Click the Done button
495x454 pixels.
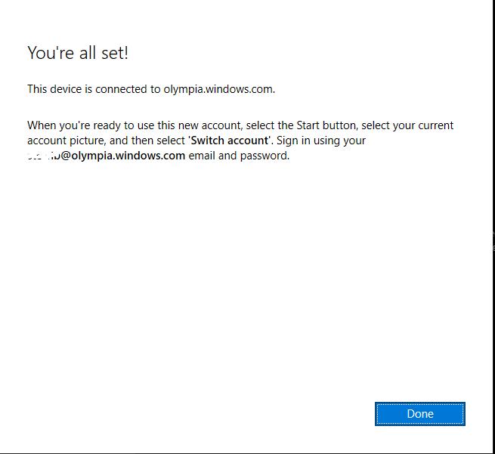[419, 414]
